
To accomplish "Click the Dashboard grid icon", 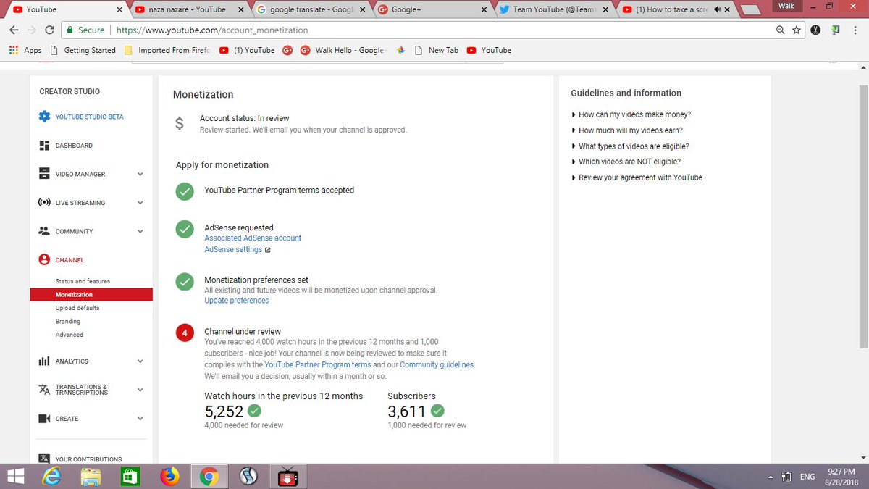I will point(44,146).
